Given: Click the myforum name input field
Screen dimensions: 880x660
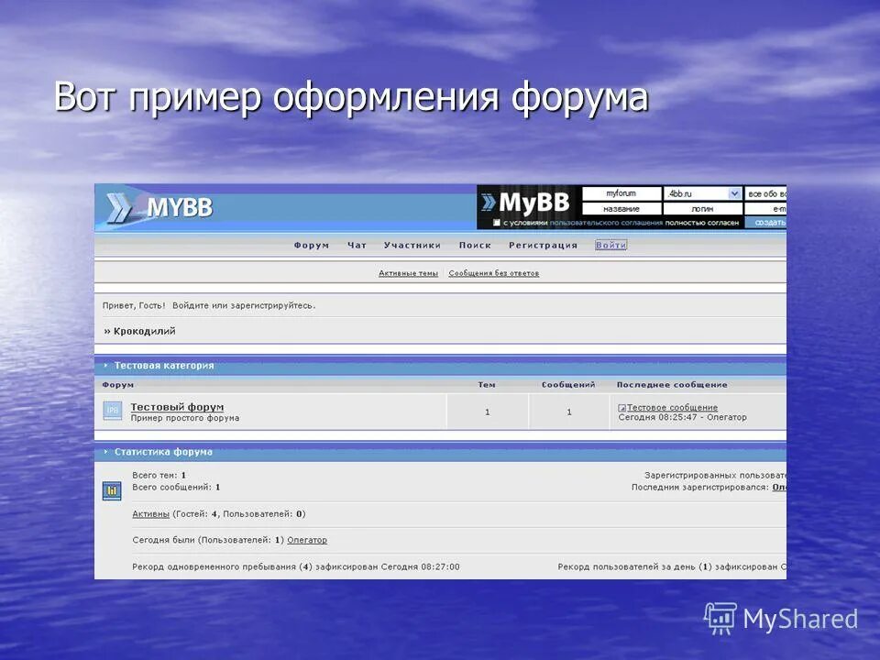Looking at the screenshot, I should [x=622, y=194].
